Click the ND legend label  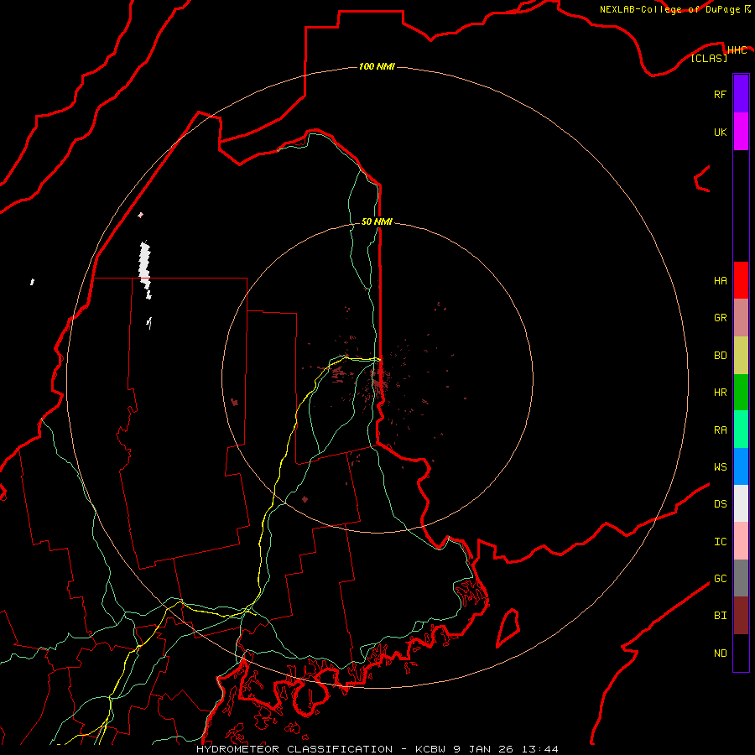720,653
